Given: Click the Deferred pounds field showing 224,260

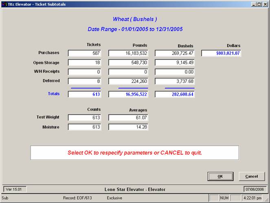Looking at the screenshot, I should pyautogui.click(x=128, y=81).
